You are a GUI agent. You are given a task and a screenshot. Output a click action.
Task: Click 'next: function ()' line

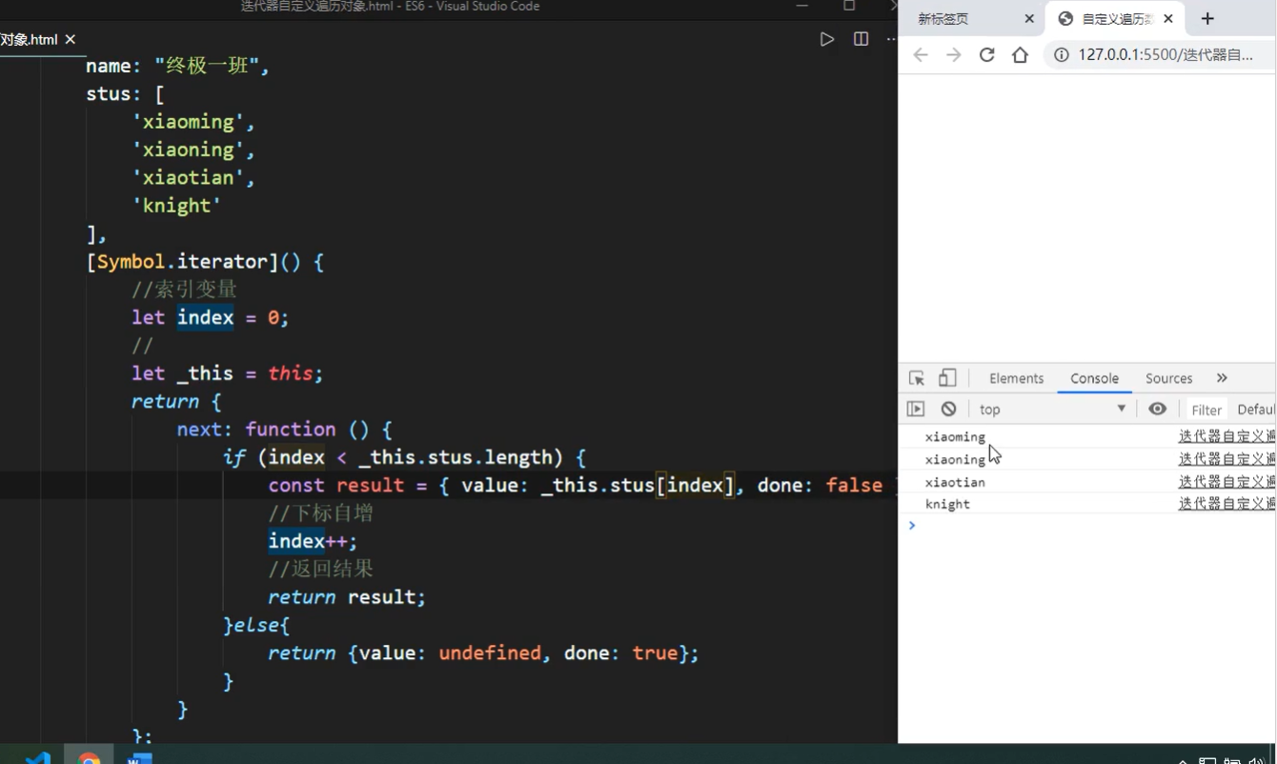click(x=284, y=430)
